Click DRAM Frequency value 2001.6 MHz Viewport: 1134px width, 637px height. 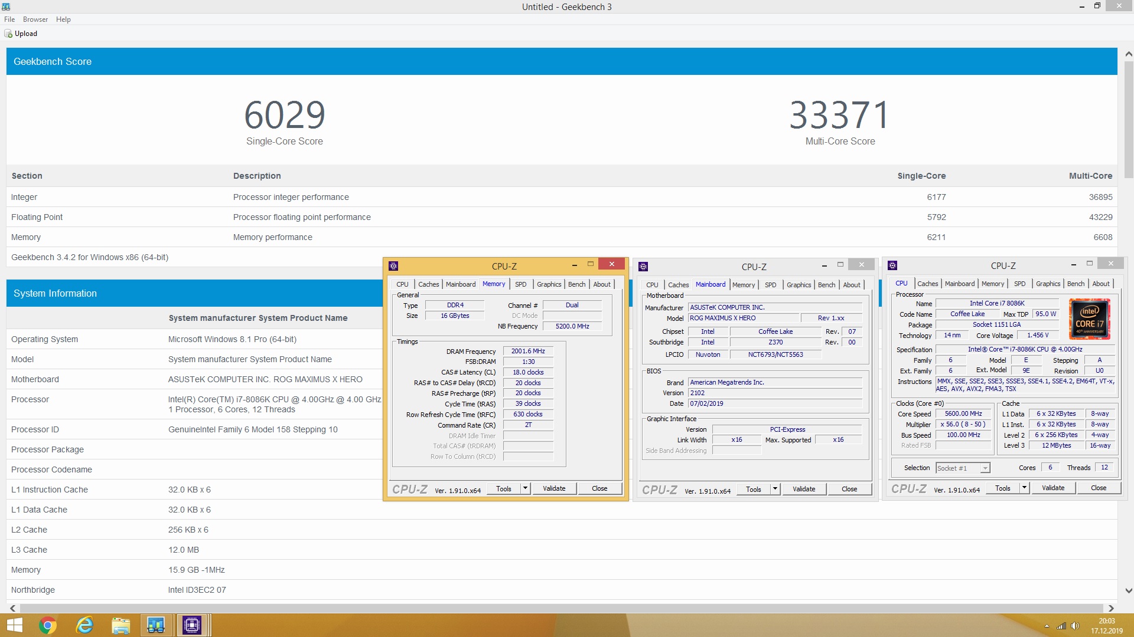(528, 352)
